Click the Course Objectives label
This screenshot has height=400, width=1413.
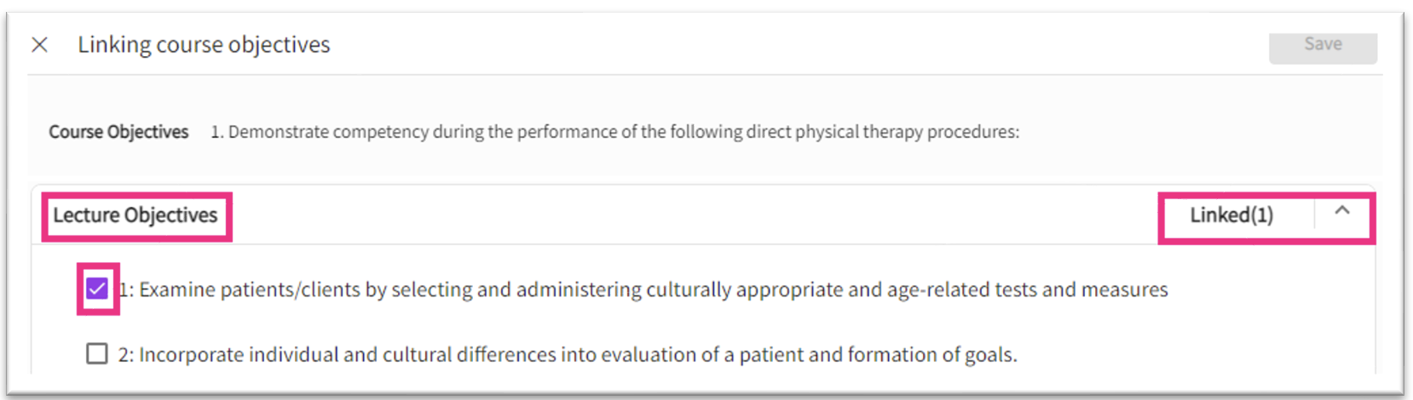(x=118, y=132)
